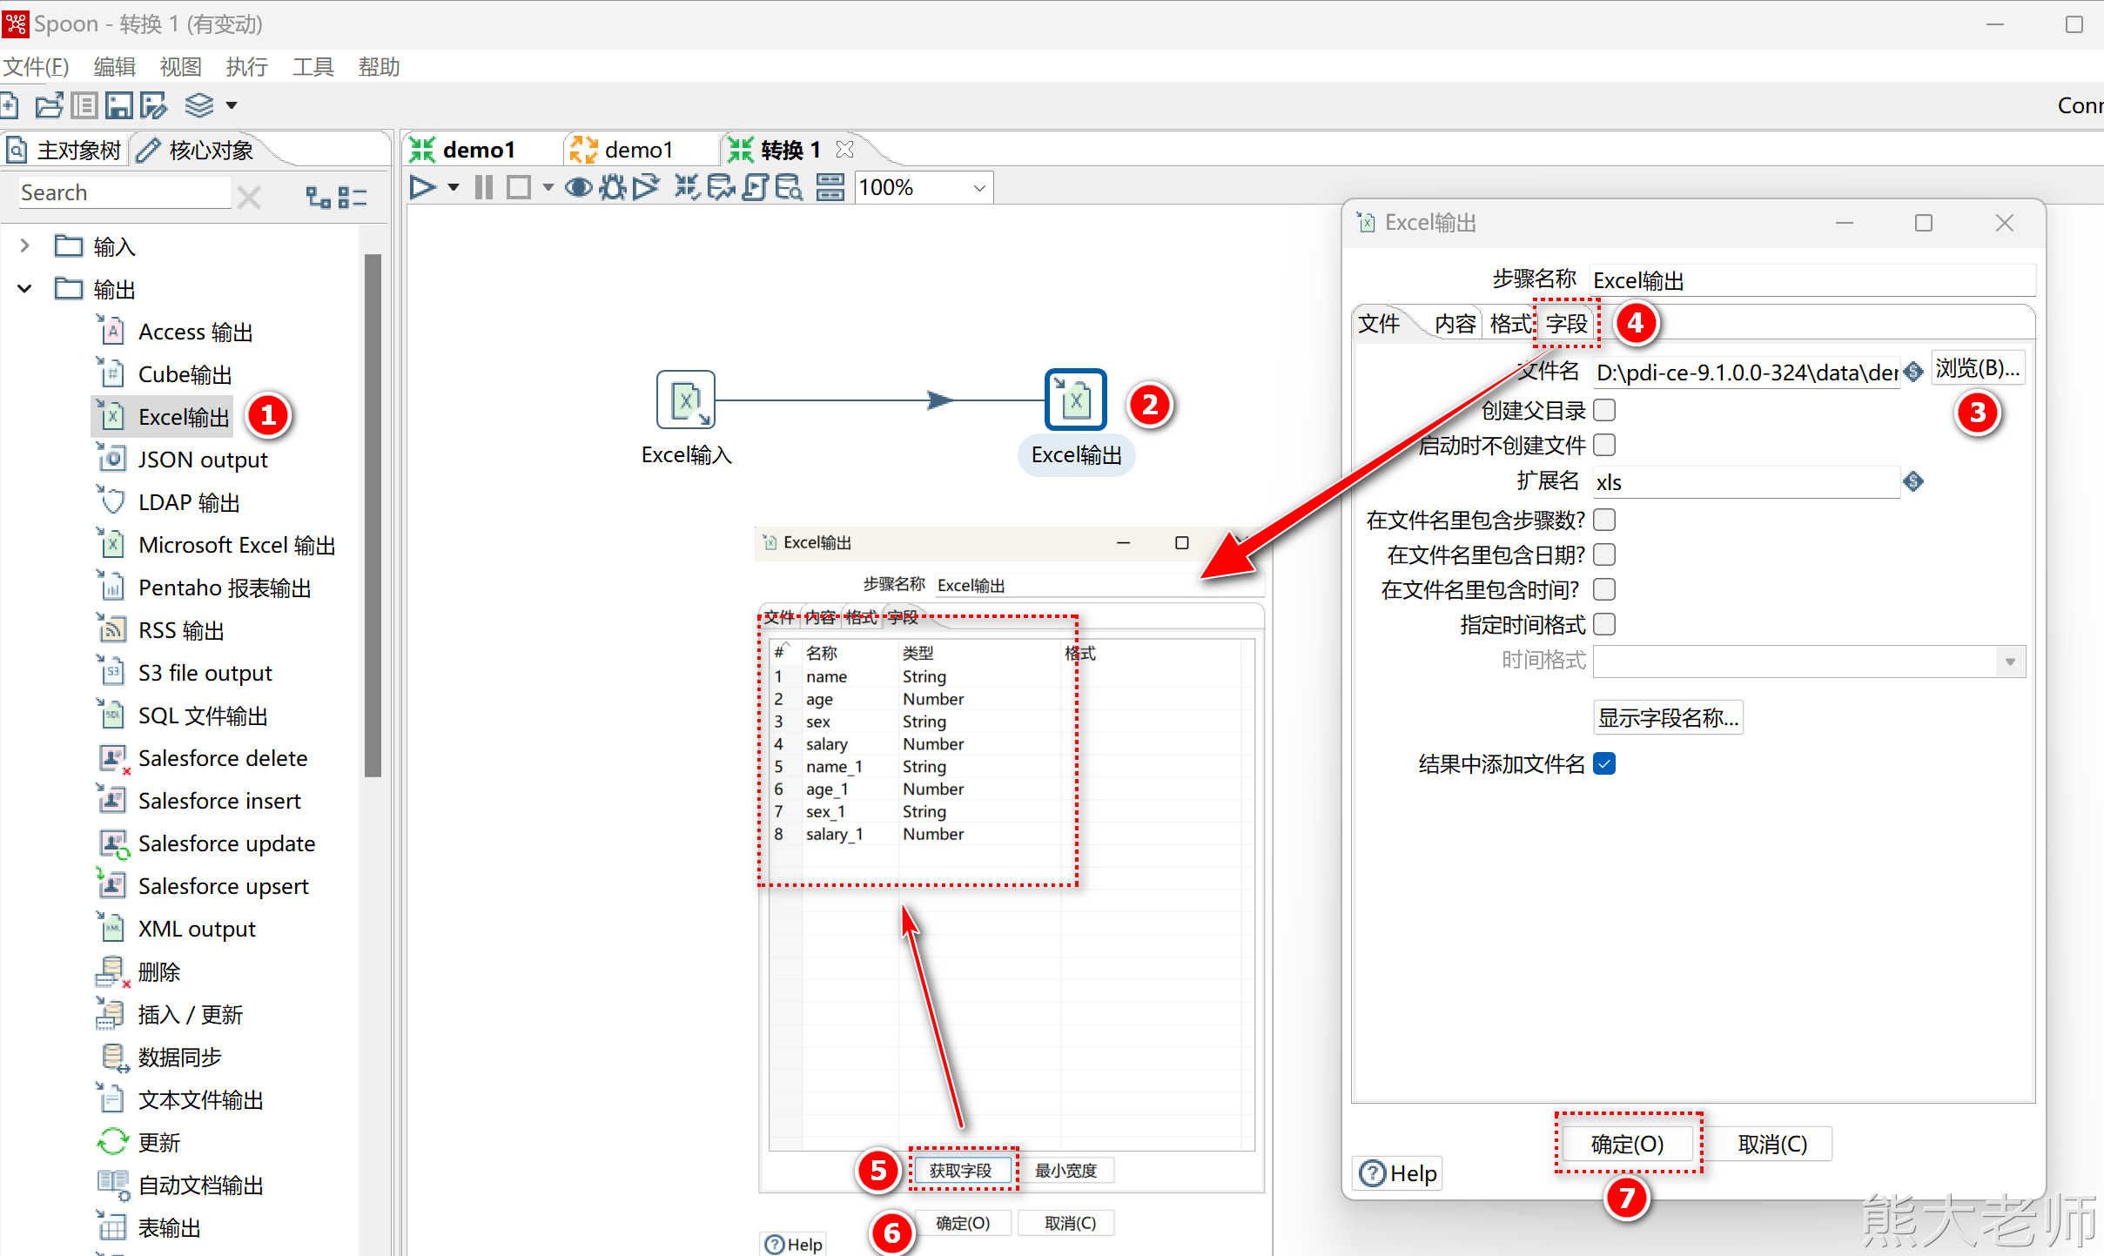
Task: Expand the 输入 folder in tree
Action: pyautogui.click(x=24, y=246)
